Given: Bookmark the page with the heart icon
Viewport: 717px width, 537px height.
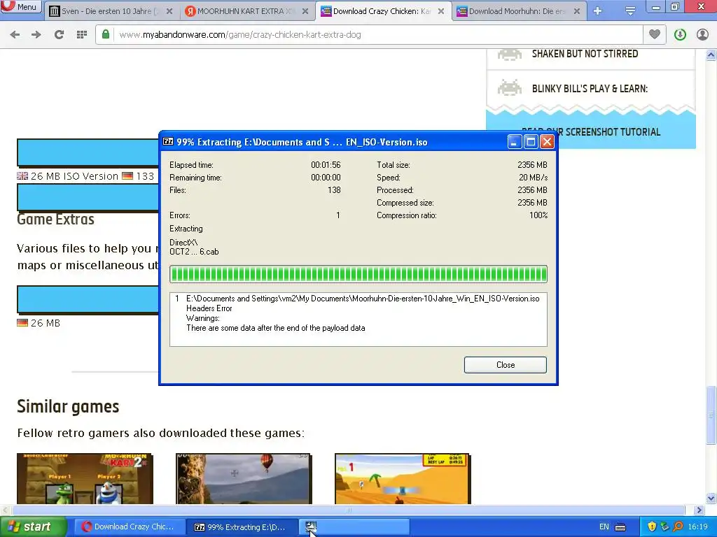Looking at the screenshot, I should coord(655,34).
